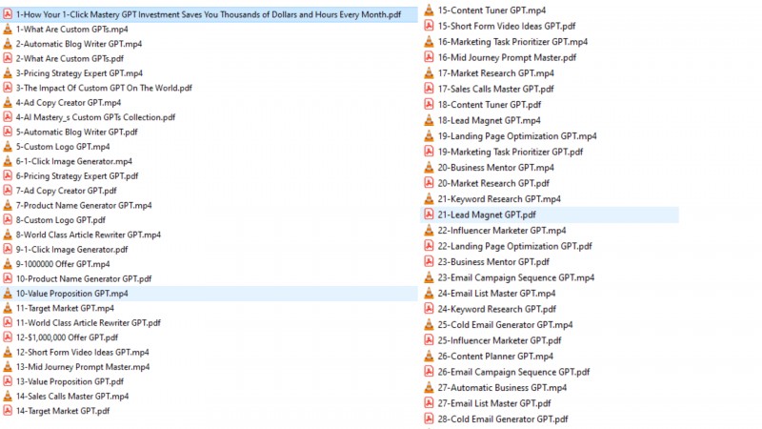Select file 19-Marketing Task Prioritizer GPT.pdf
This screenshot has width=762, height=429.
(511, 152)
